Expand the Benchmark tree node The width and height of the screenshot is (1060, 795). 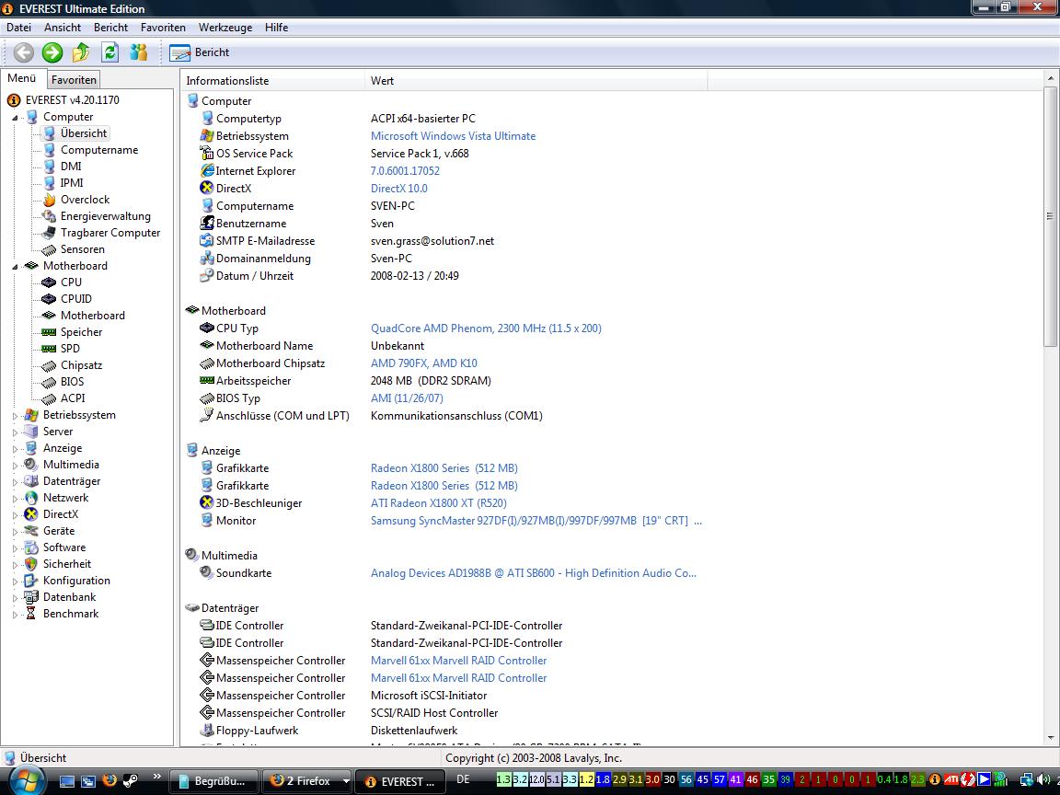point(15,615)
